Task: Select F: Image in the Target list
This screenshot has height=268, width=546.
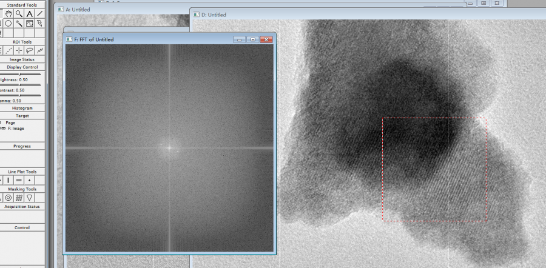Action: pyautogui.click(x=16, y=129)
